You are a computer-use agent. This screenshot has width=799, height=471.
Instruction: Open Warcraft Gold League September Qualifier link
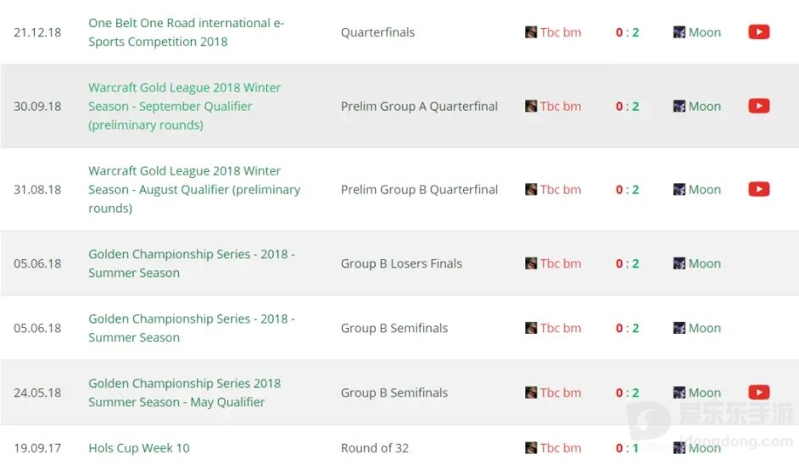184,106
